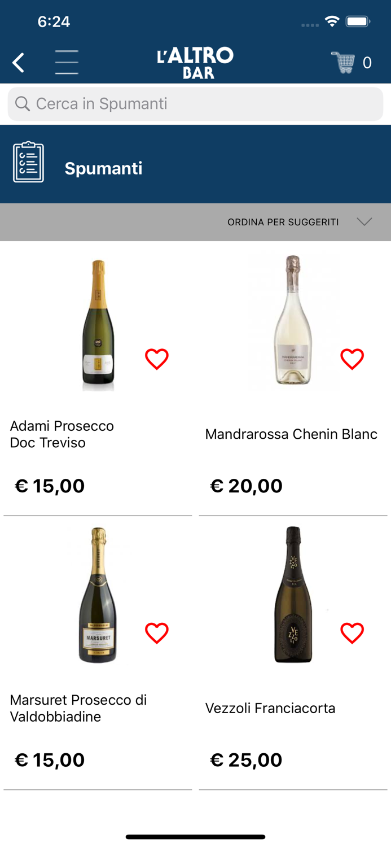The height and width of the screenshot is (847, 391).
Task: Favorite the Mandrarossa Chenin Blanc
Action: tap(352, 359)
